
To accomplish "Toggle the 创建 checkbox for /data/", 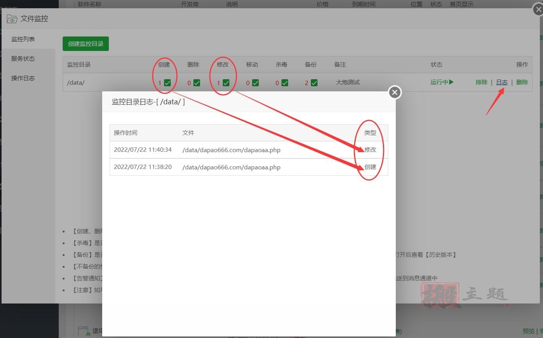I will (167, 83).
